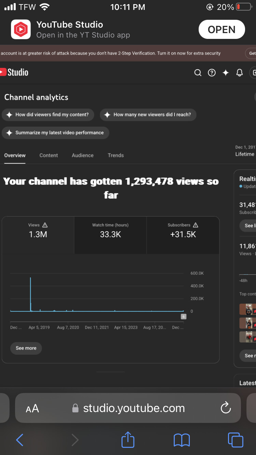This screenshot has width=256, height=455.
Task: Open the search magnifier icon
Action: [x=198, y=73]
